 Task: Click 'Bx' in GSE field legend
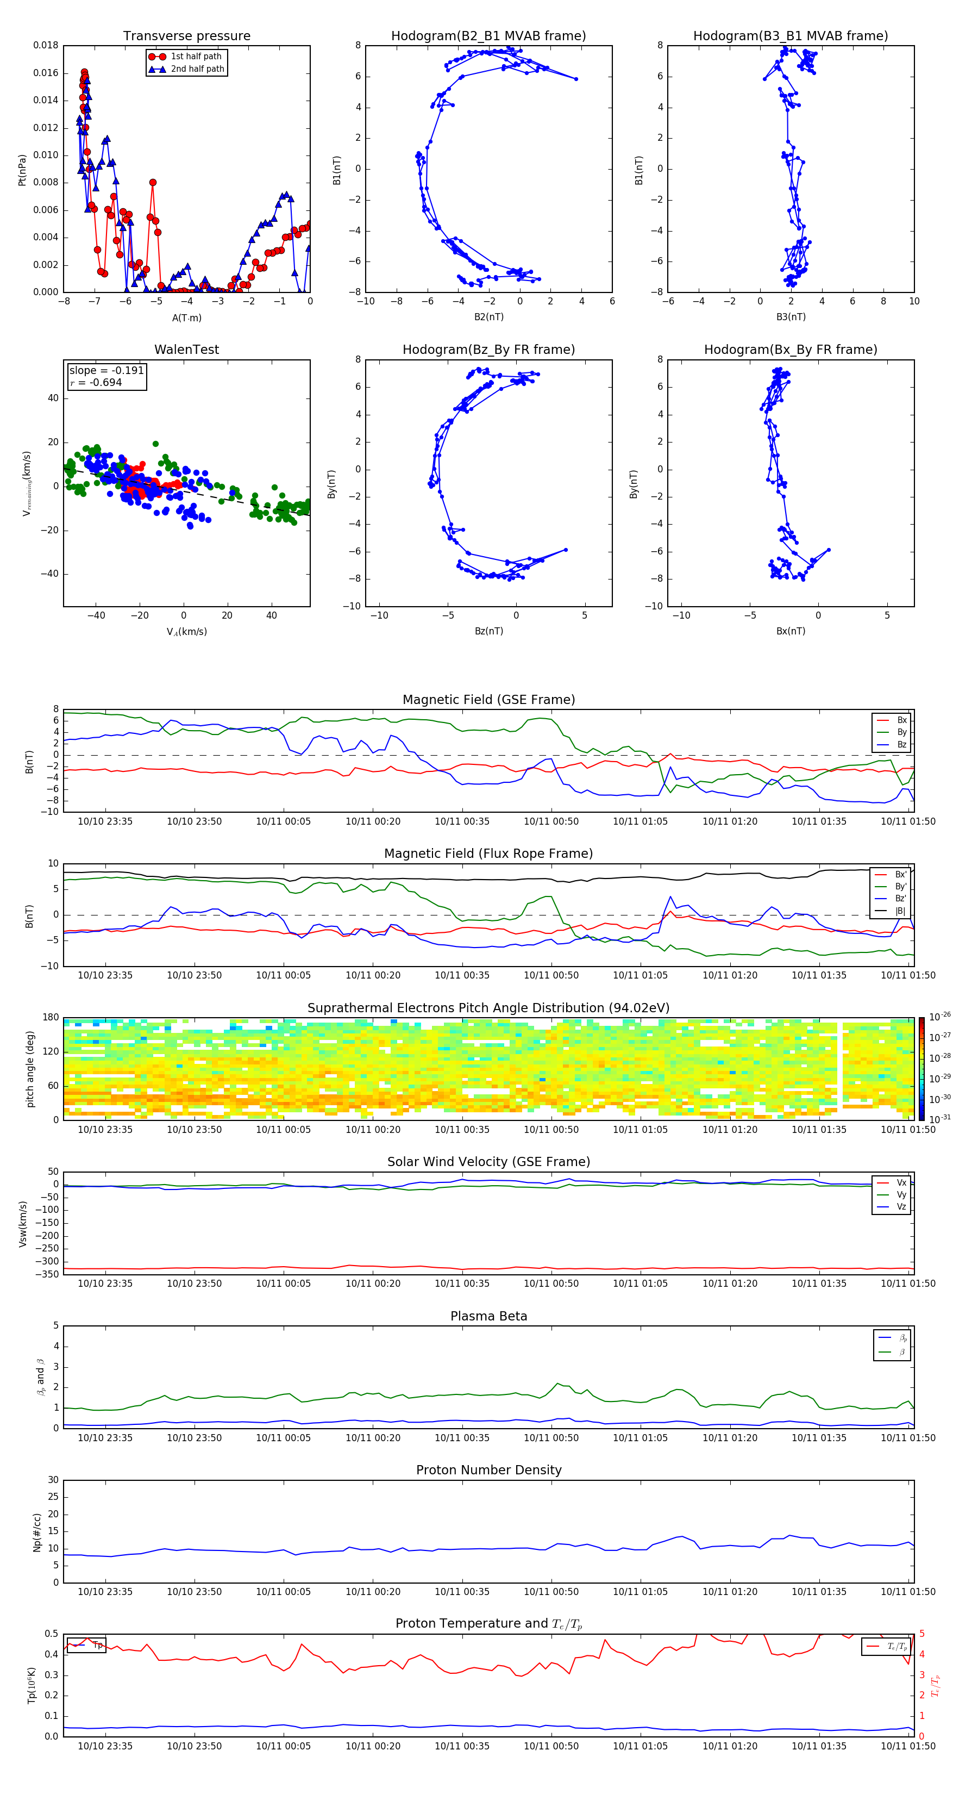pos(901,720)
